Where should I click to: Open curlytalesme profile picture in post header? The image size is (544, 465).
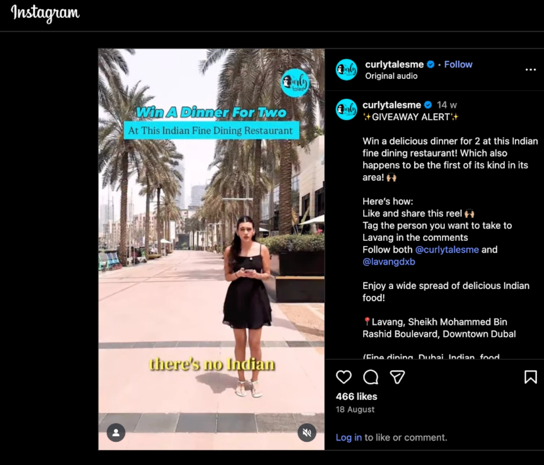(346, 70)
